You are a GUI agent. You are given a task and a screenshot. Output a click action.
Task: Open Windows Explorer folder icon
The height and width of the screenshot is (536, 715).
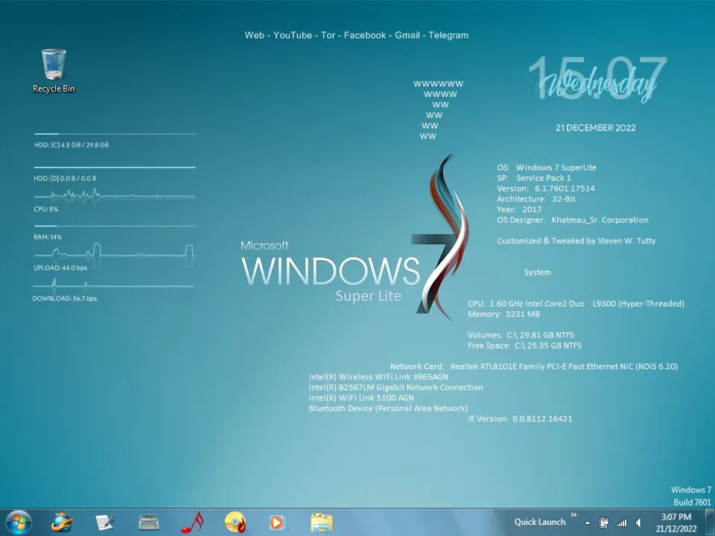(x=322, y=523)
